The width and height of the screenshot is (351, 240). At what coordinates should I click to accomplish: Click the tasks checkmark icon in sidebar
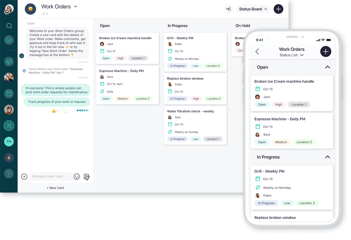9,40
